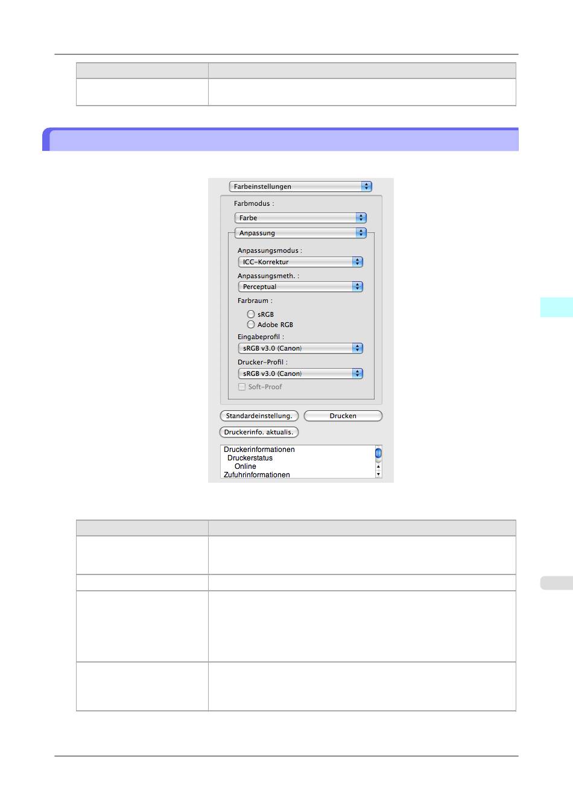
Task: Change Anpassungsmodus from ICC-Korrektur
Action: tap(300, 262)
